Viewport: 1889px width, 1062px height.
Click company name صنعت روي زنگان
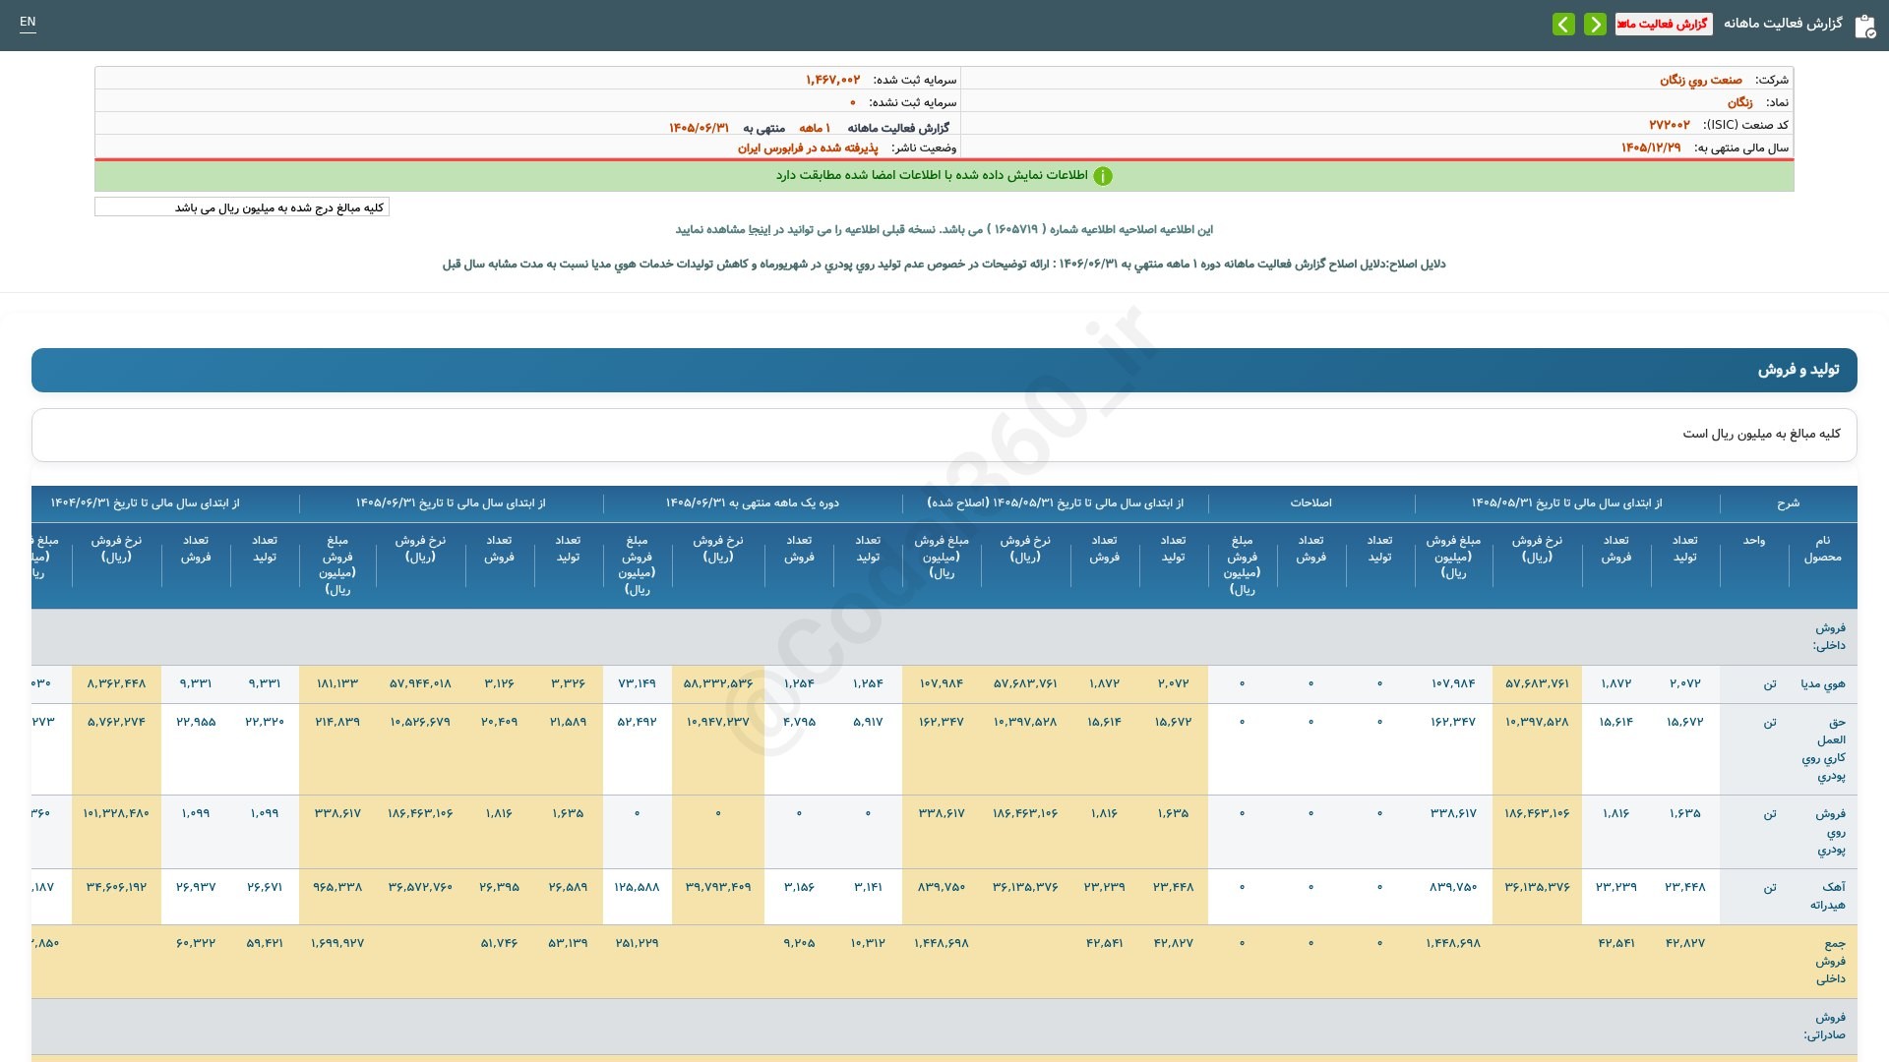1701,80
